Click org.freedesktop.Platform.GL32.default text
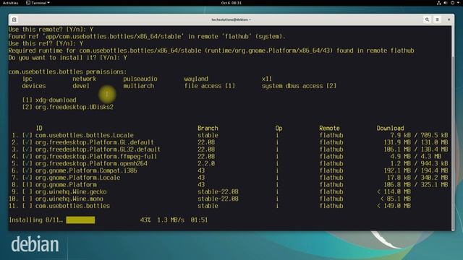 [98, 149]
